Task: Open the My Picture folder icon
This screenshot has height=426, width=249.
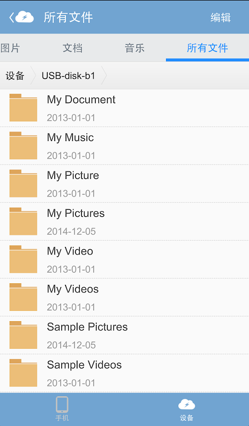Action: 23,183
